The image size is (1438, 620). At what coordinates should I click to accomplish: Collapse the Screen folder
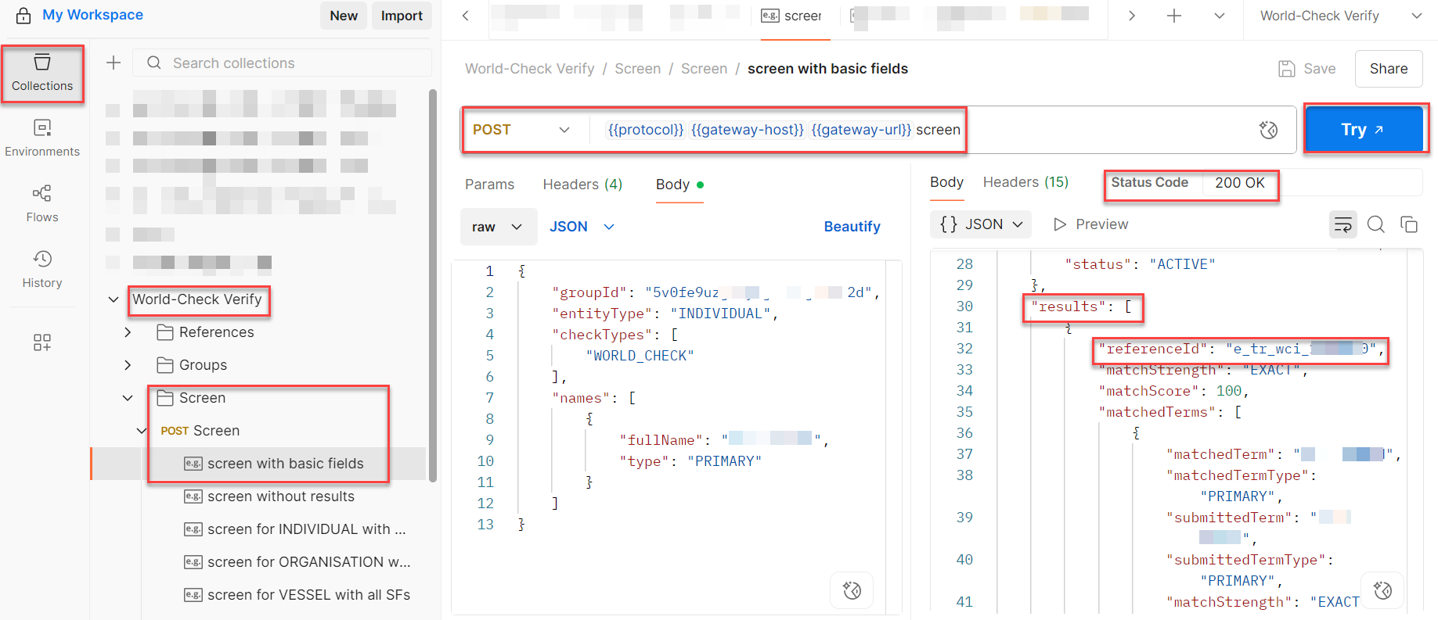tap(128, 398)
